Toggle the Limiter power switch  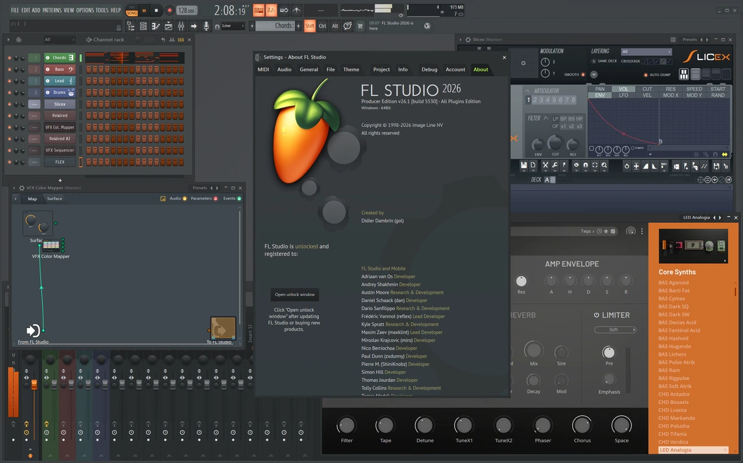tap(597, 315)
